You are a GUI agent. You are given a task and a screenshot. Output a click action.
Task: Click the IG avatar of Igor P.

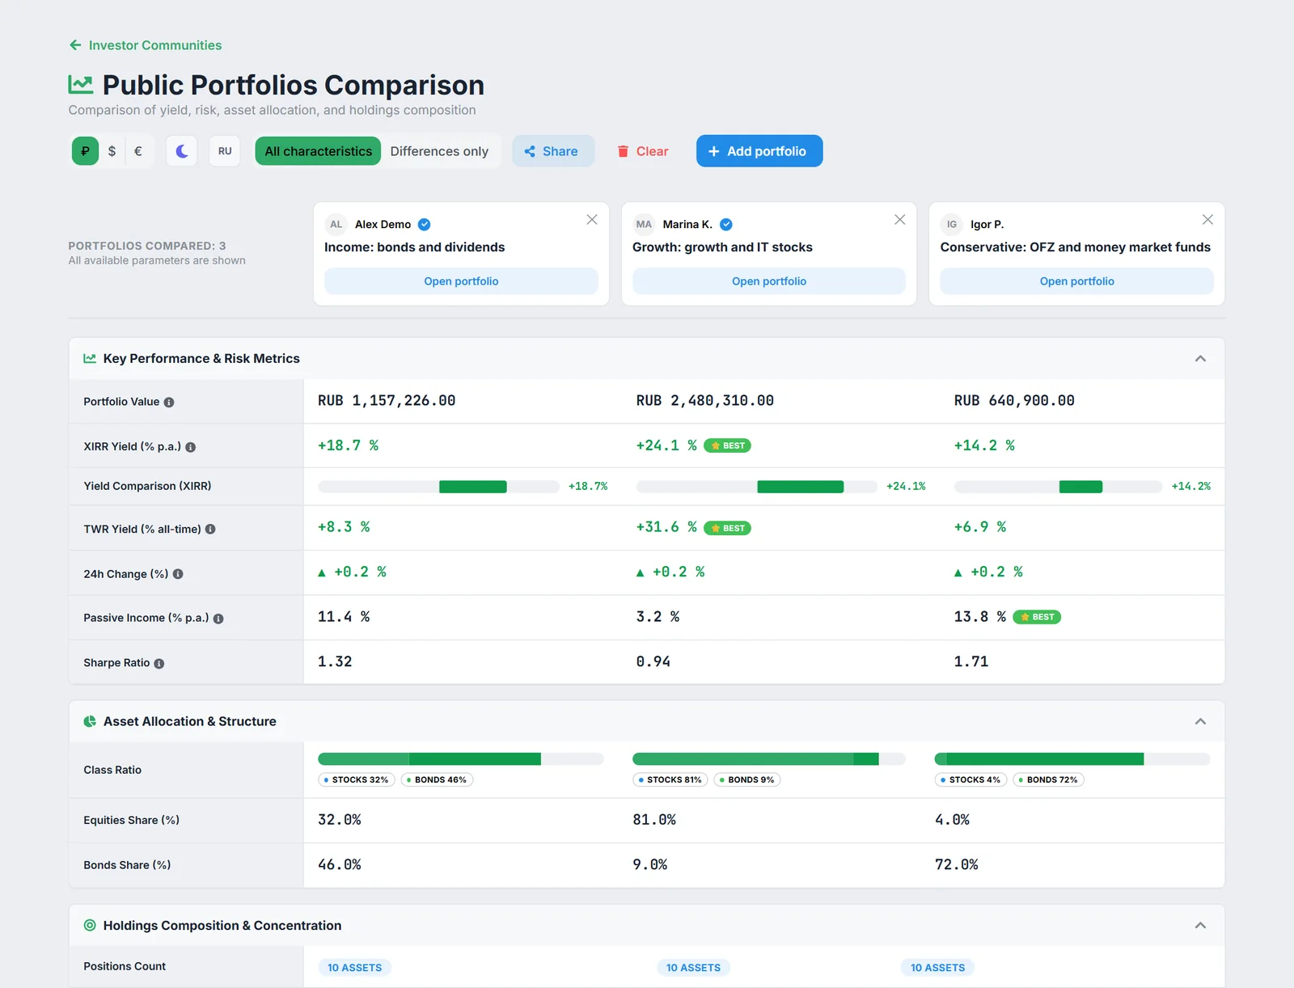[x=952, y=225]
